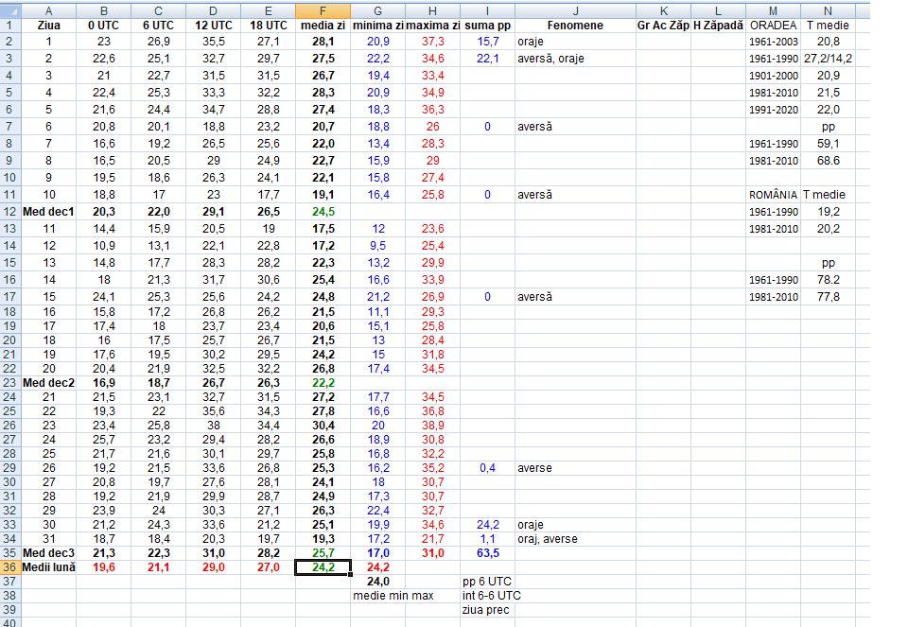This screenshot has width=908, height=627.
Task: Click the 'Ziua' header cell
Action: point(48,26)
